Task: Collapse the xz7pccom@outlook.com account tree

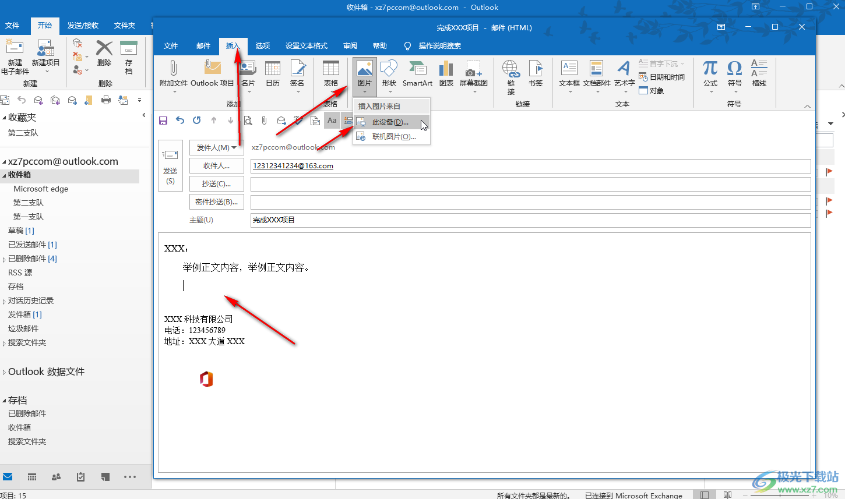Action: [5, 162]
